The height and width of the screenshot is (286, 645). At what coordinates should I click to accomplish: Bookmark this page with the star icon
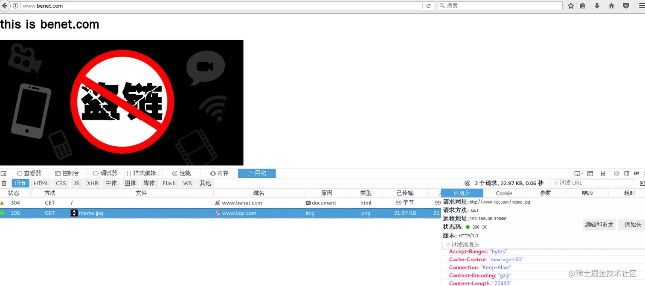click(x=570, y=6)
